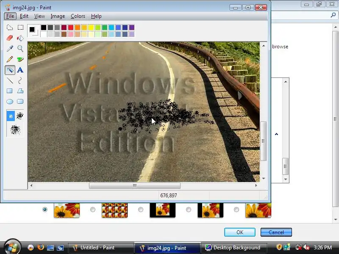
Task: Click the Paint horizontal scrollbar thumb
Action: tap(135, 185)
